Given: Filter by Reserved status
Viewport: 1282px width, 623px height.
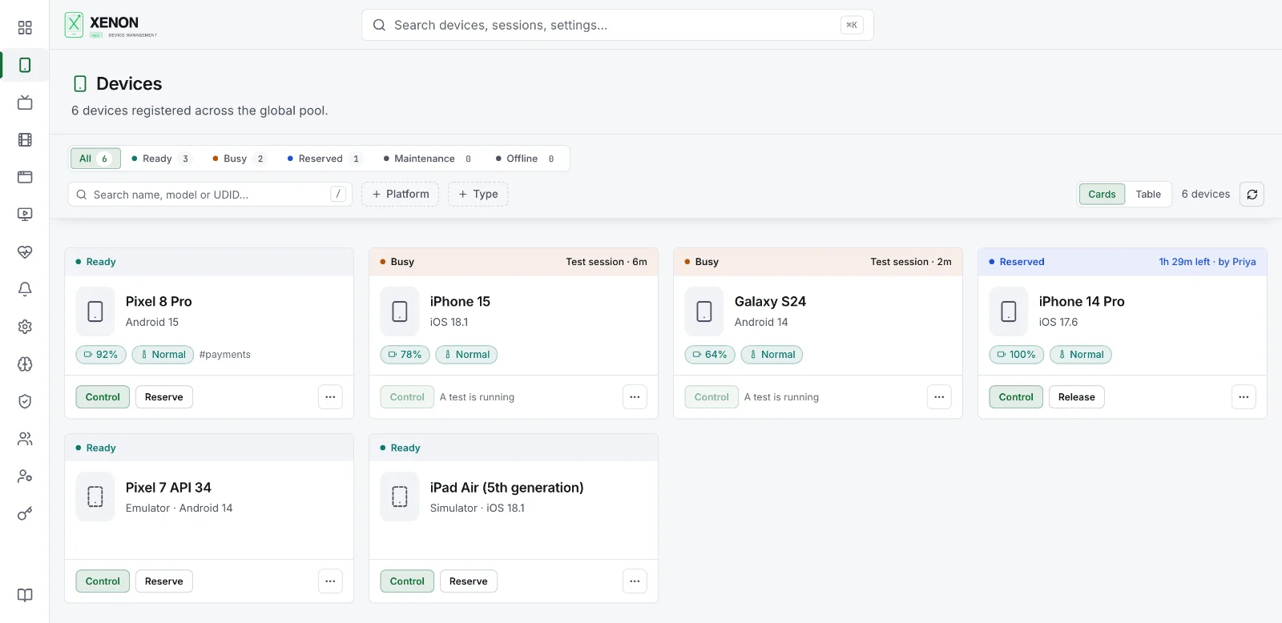Looking at the screenshot, I should pos(324,159).
